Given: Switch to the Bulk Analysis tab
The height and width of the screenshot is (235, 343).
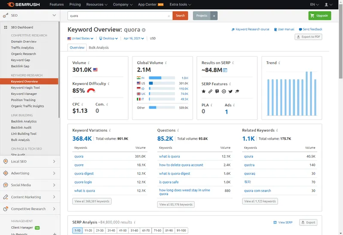Looking at the screenshot, I should tap(99, 48).
